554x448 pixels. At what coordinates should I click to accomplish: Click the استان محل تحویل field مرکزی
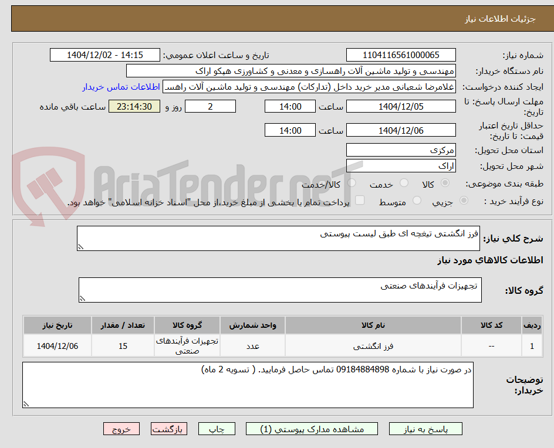coord(401,150)
